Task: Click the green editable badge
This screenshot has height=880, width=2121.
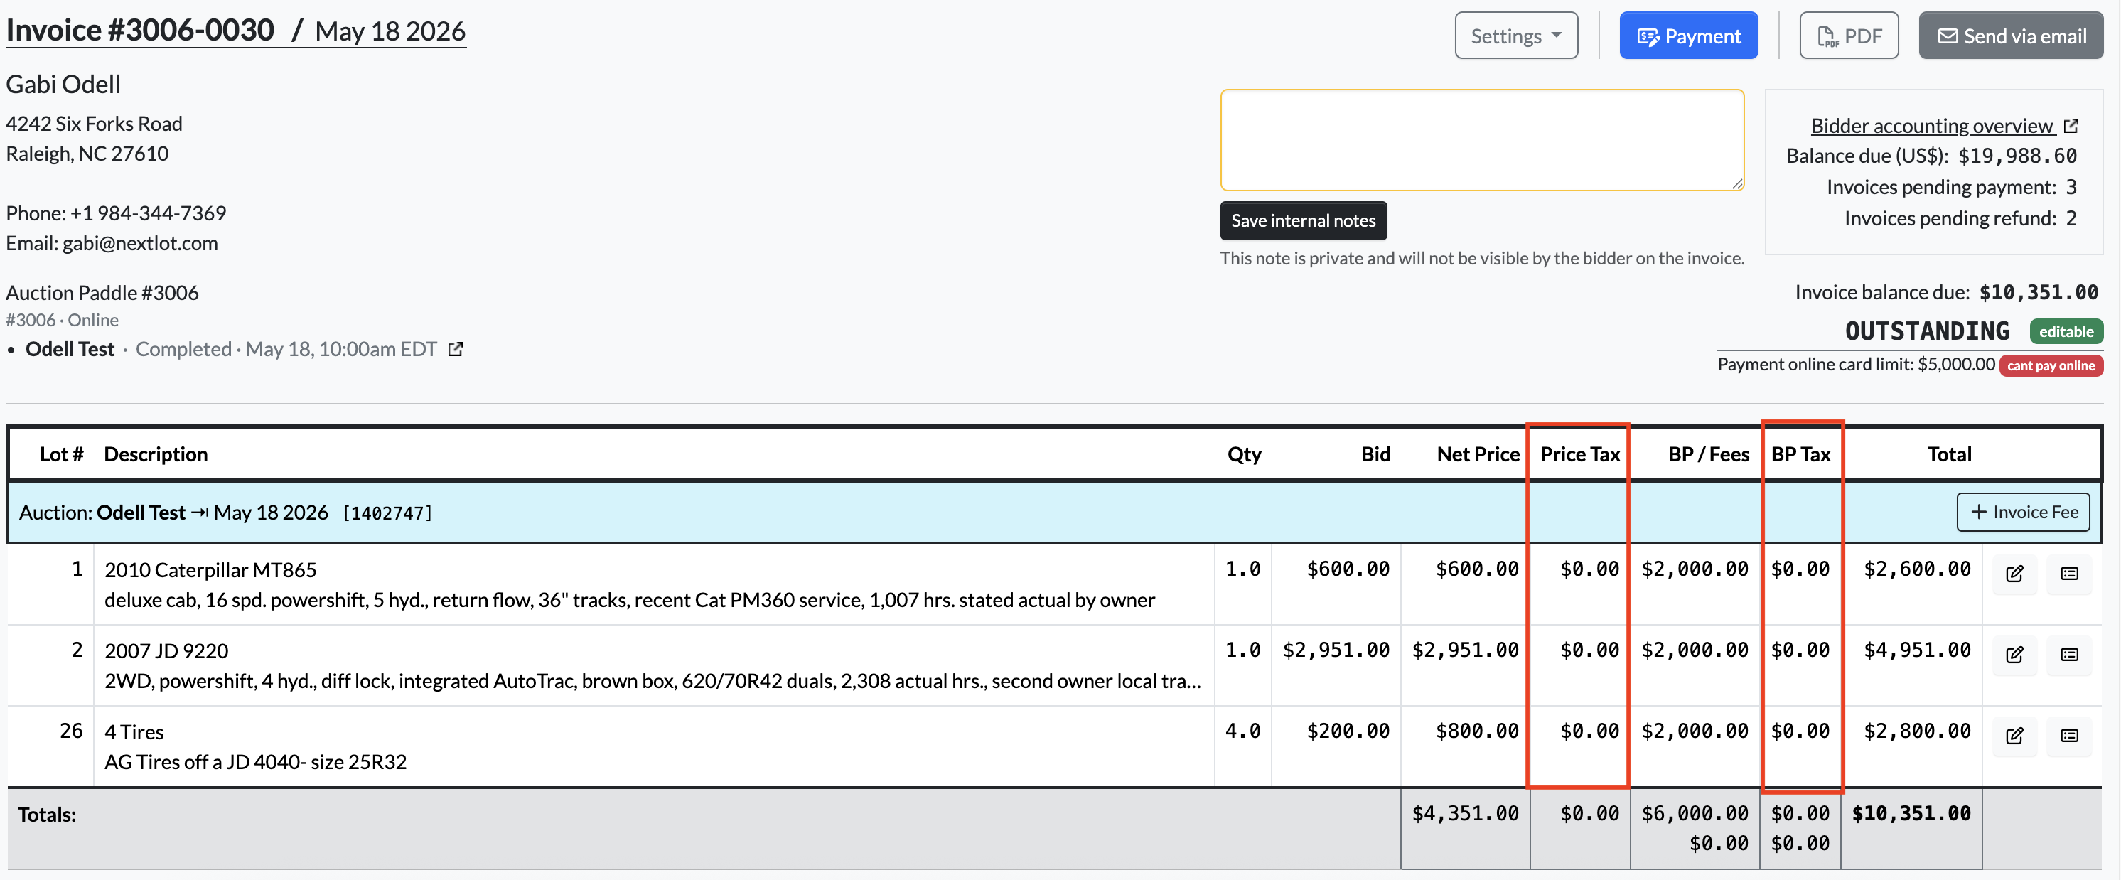Action: point(2066,331)
